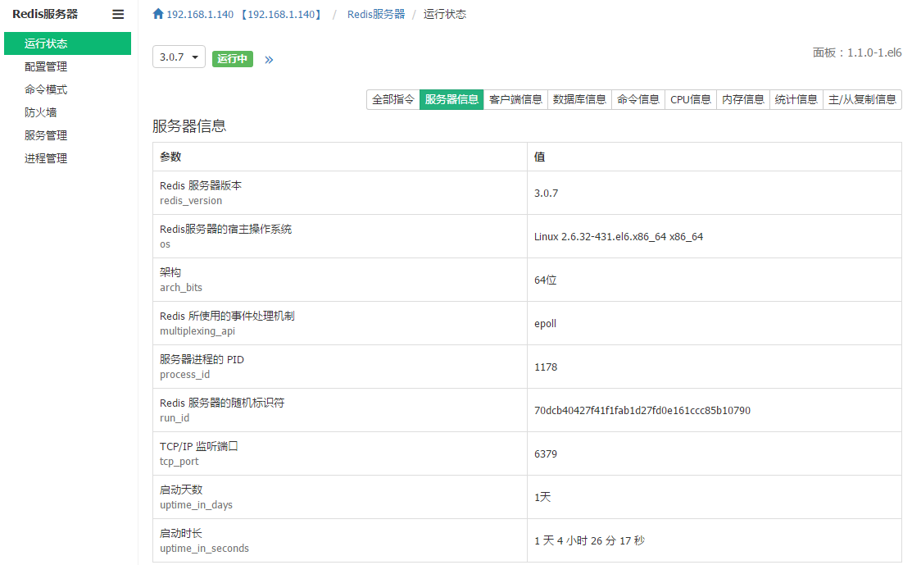Click the uptime_in_seconds parameter cell
The height and width of the screenshot is (565, 912).
tap(340, 540)
